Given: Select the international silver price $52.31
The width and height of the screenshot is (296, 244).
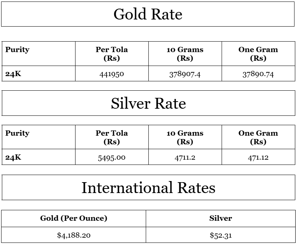Looking at the screenshot, I should [220, 235].
